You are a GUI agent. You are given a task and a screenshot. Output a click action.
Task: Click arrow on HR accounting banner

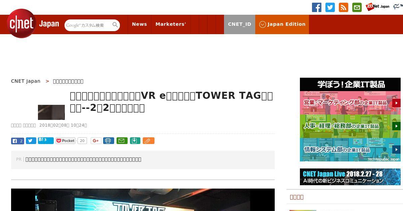(x=396, y=126)
